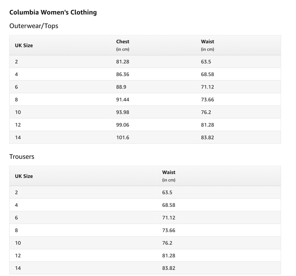
Task: Select the Outerwear/Tops section title
Action: pyautogui.click(x=34, y=26)
